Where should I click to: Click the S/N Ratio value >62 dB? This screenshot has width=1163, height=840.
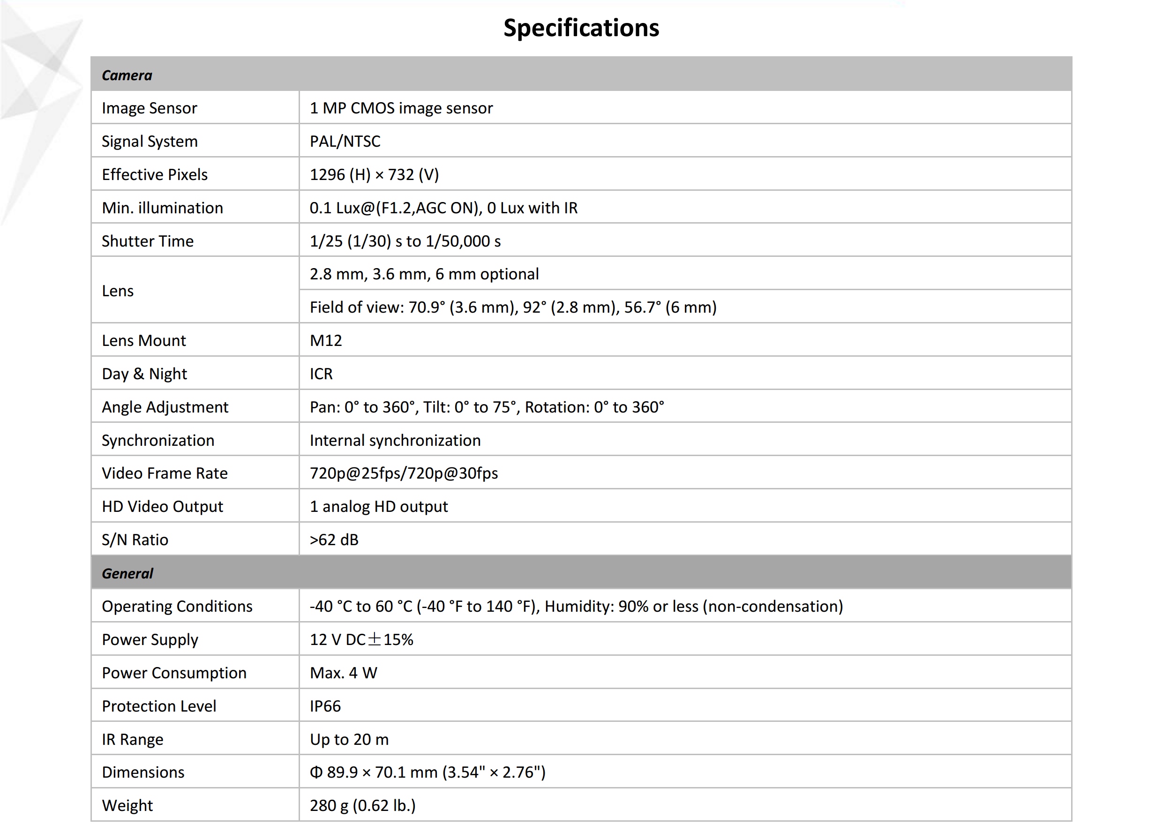pos(334,540)
